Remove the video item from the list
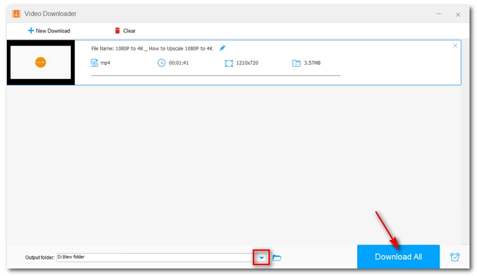The height and width of the screenshot is (276, 477). tap(455, 46)
